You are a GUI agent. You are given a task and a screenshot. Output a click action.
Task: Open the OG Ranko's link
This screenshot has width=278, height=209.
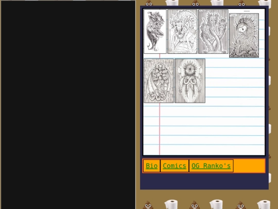(x=211, y=166)
